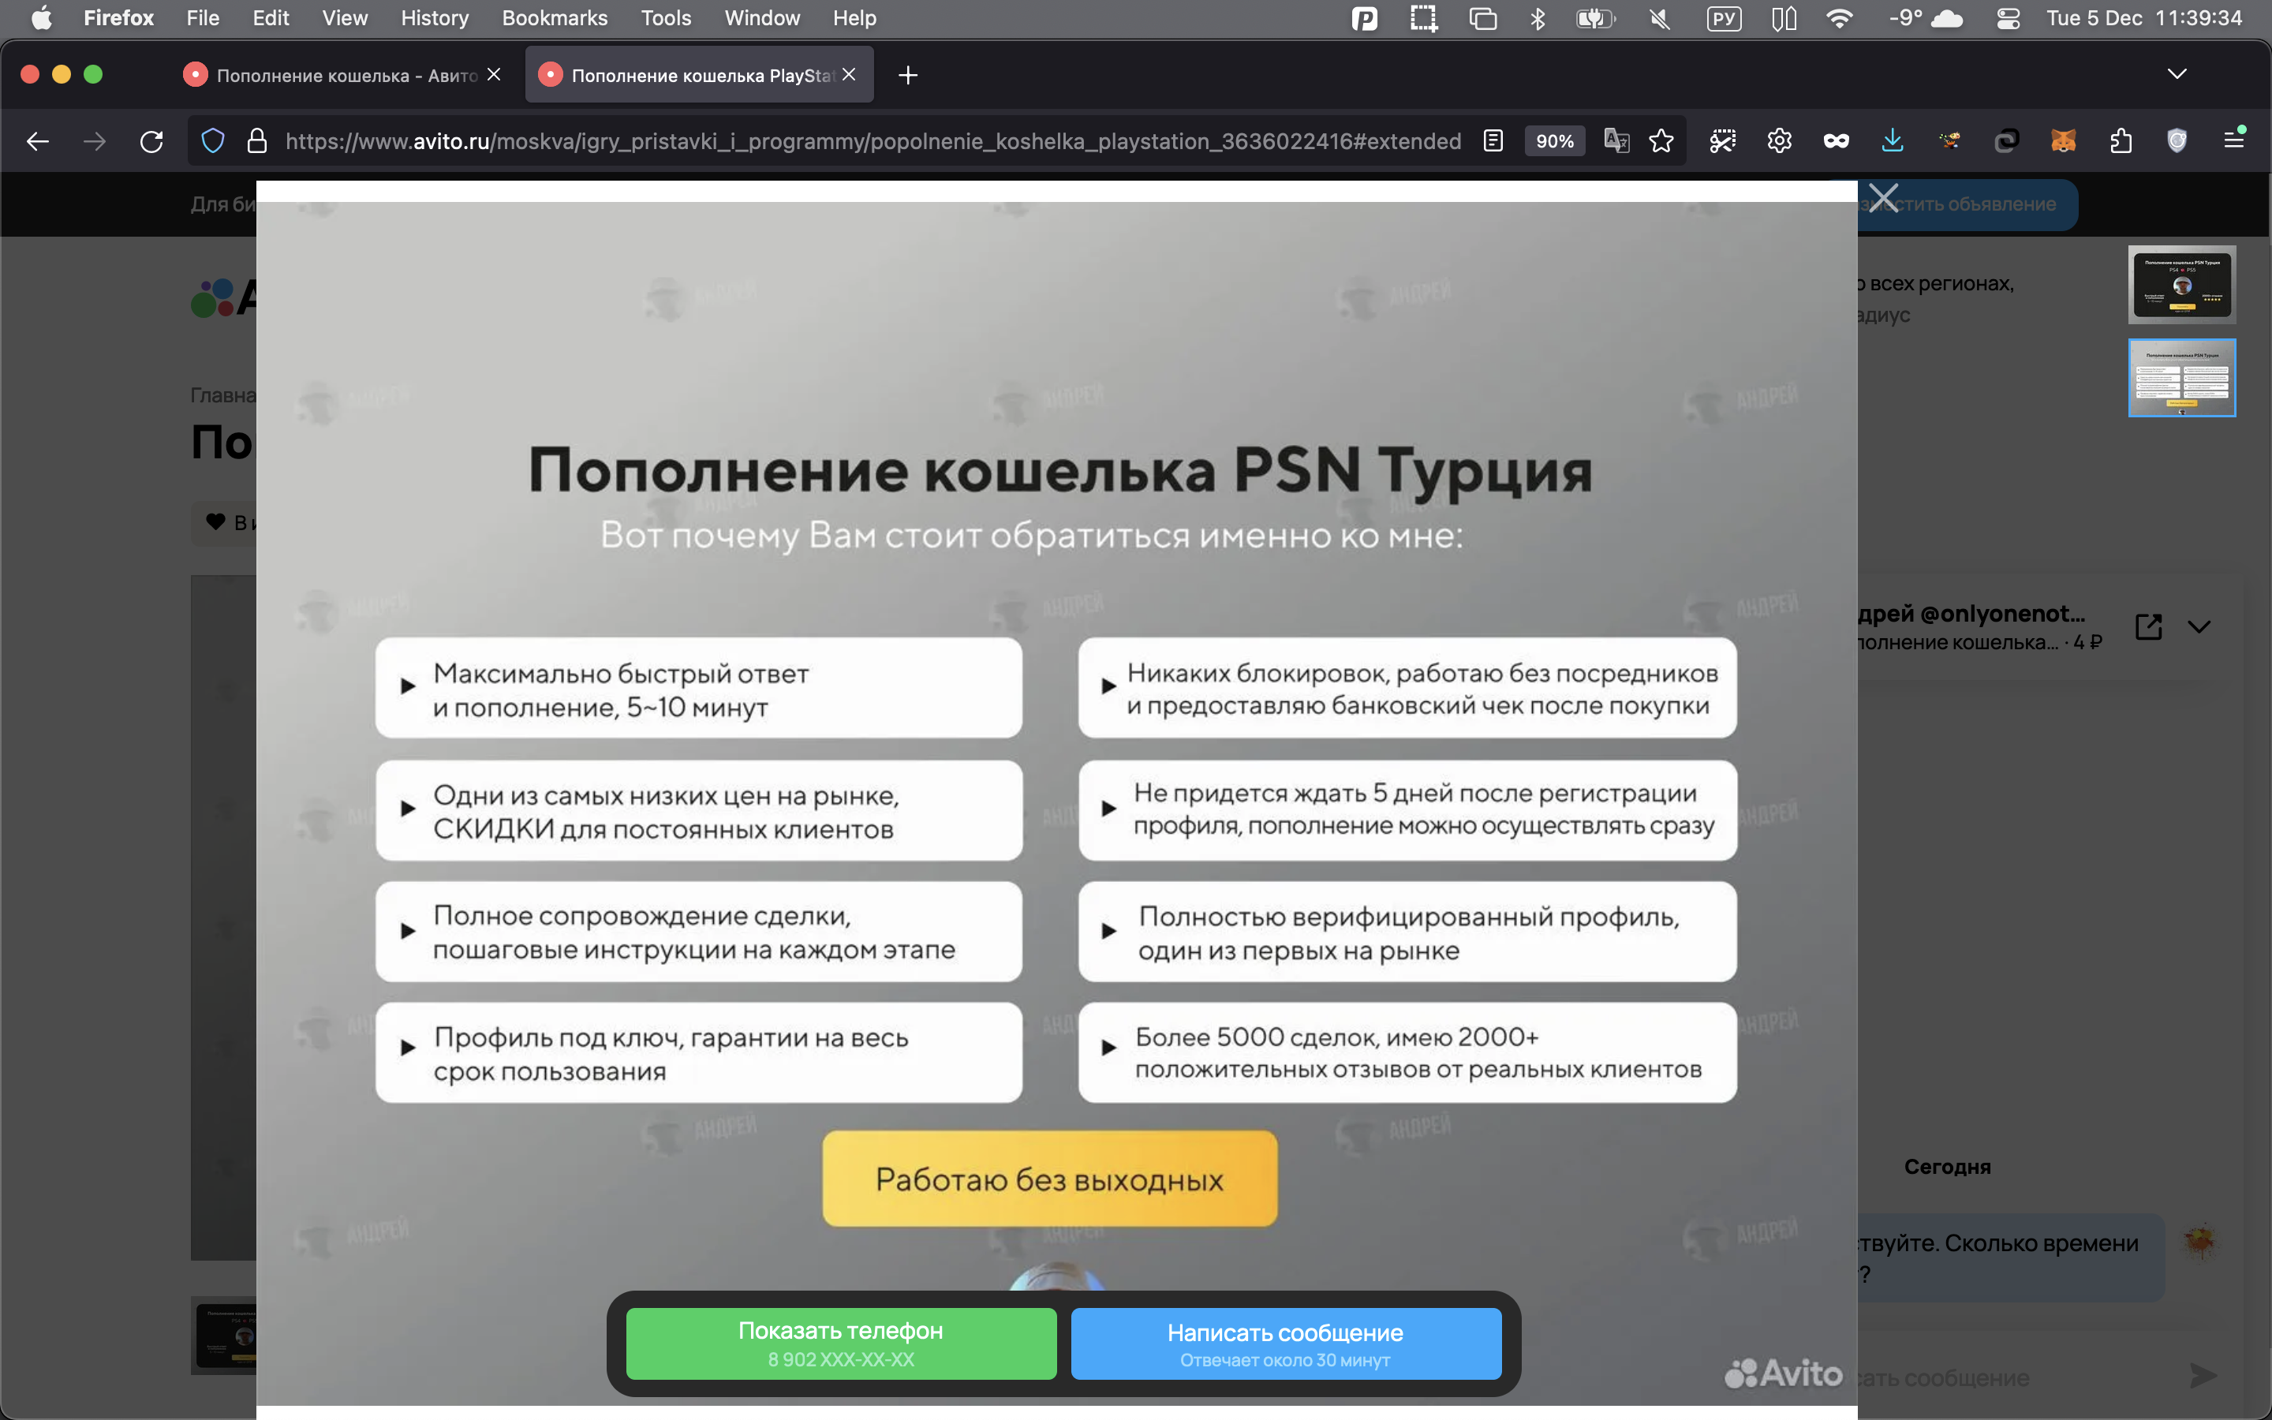2272x1420 pixels.
Task: Close the enlarged image overlay
Action: [x=1883, y=198]
